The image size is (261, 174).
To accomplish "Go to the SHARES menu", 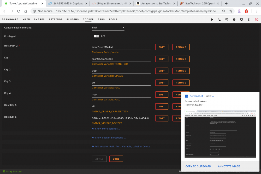I will pos(39,20).
